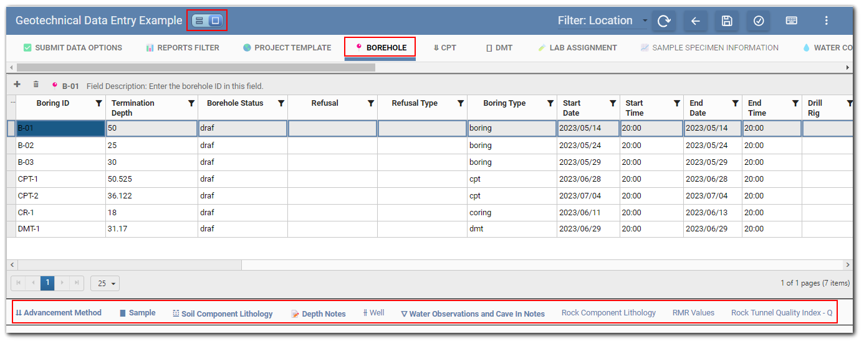Click the back arrow icon
Viewport: 864px width, 344px height.
click(696, 21)
